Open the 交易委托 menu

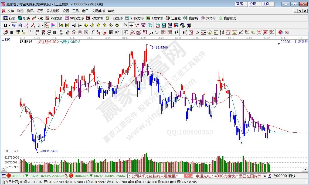98,11
